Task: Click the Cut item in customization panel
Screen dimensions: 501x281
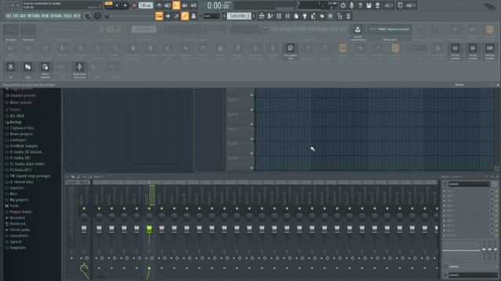Action: 10,69
